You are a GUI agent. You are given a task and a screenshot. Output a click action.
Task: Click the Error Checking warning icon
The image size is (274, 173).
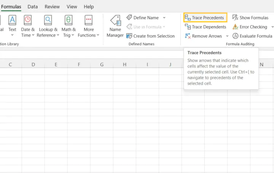236,27
